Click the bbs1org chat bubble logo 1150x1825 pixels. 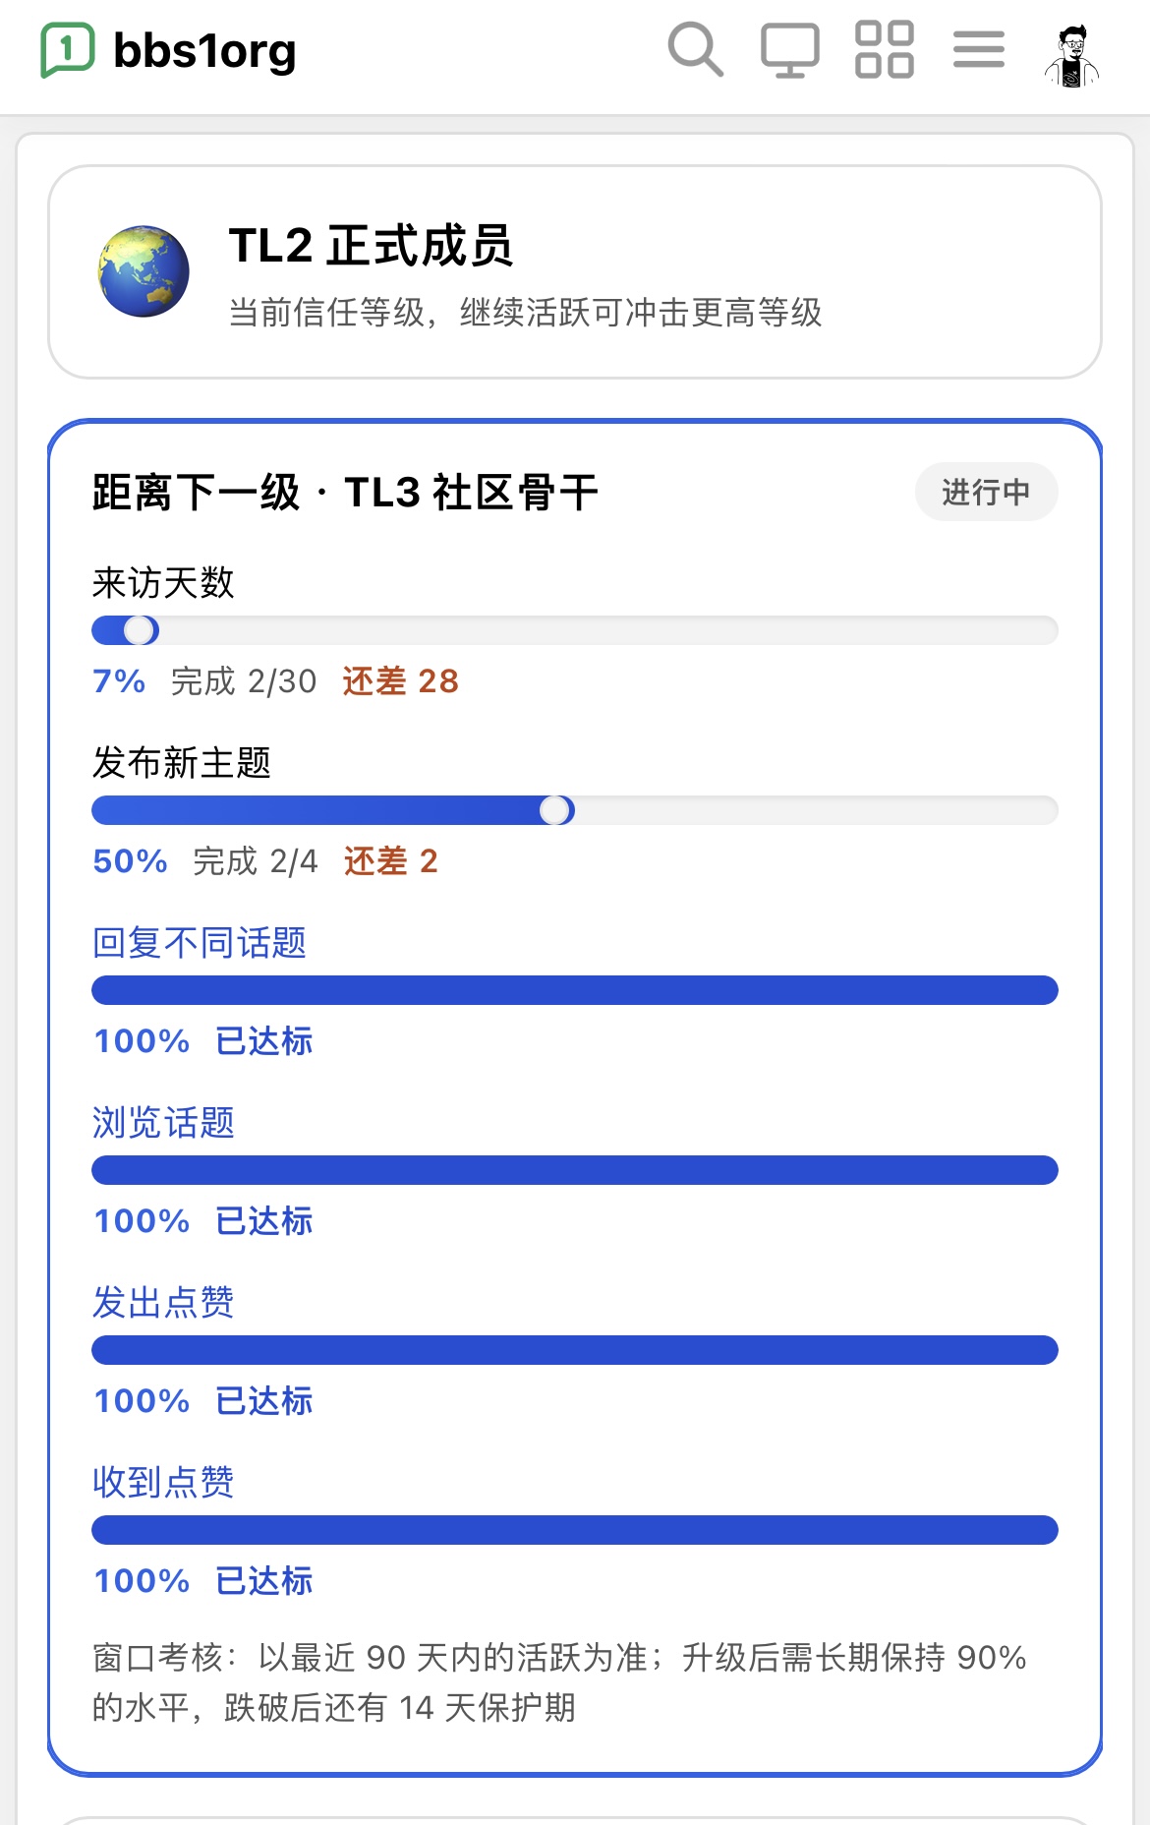click(68, 49)
